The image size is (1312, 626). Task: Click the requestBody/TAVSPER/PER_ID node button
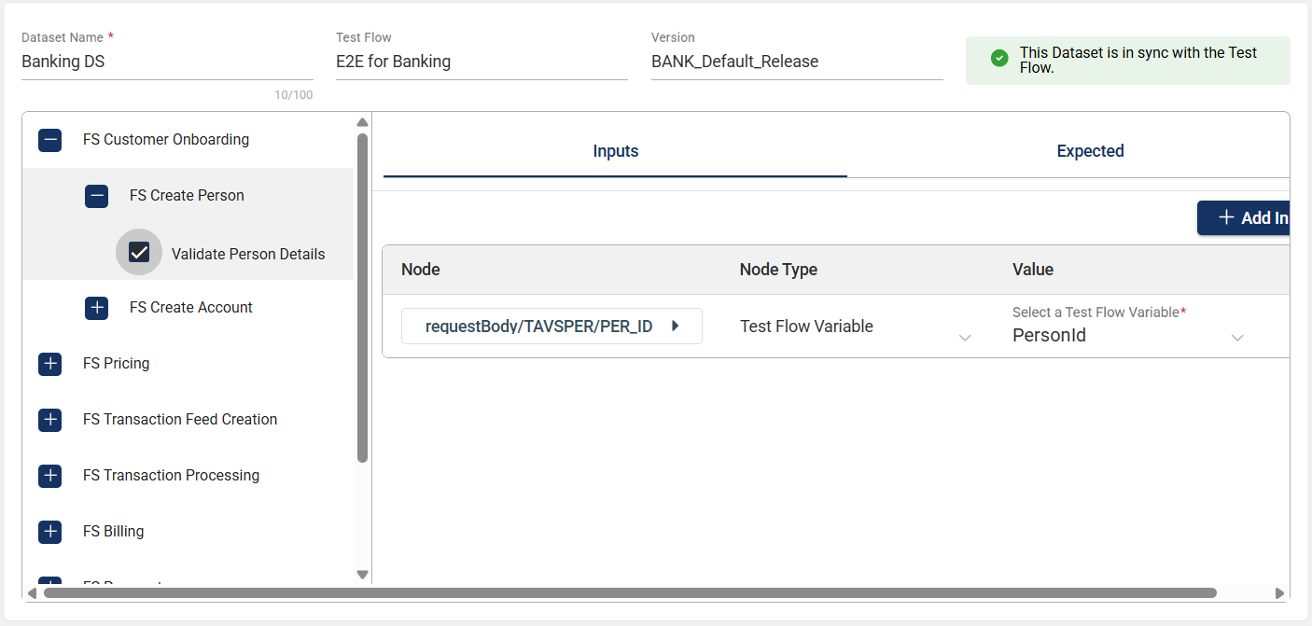539,327
